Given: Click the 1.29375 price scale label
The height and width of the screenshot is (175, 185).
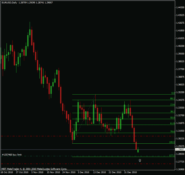Looking at the screenshot, I should pos(180,146).
